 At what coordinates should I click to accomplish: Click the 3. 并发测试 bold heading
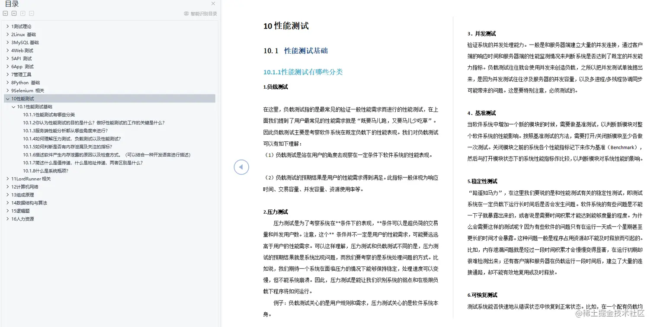(481, 33)
